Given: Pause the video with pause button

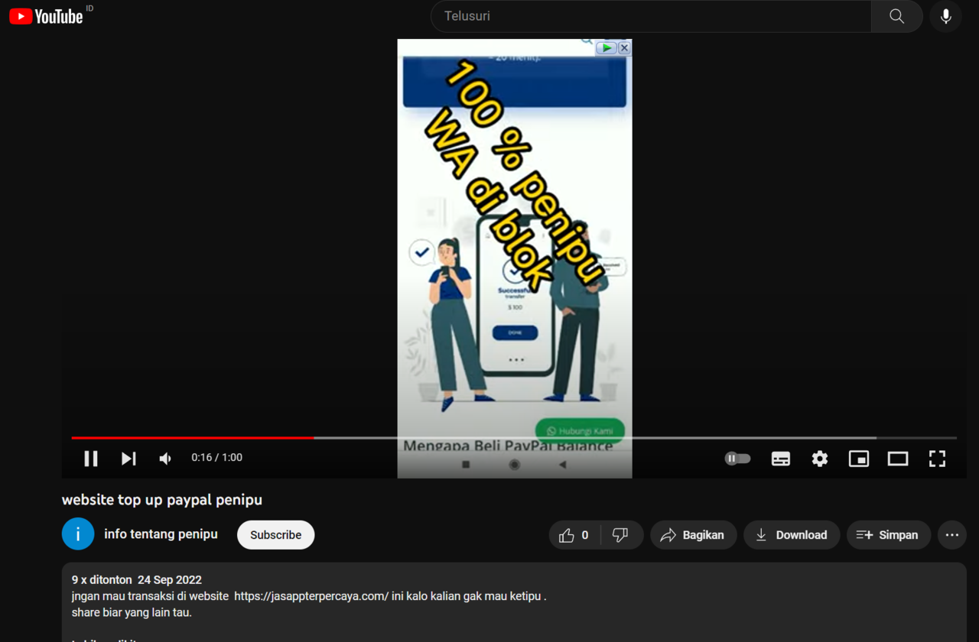Looking at the screenshot, I should (91, 459).
